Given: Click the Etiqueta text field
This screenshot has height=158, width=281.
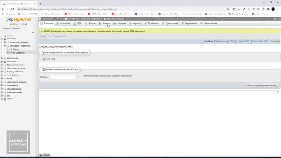Looking at the screenshot, I should [63, 77].
